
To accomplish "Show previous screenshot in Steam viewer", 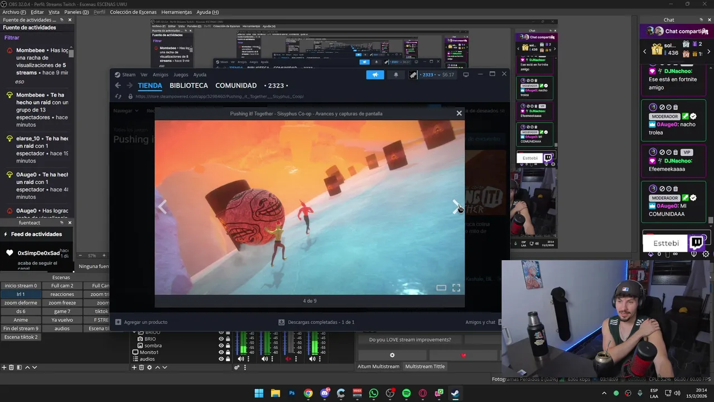I will [162, 207].
